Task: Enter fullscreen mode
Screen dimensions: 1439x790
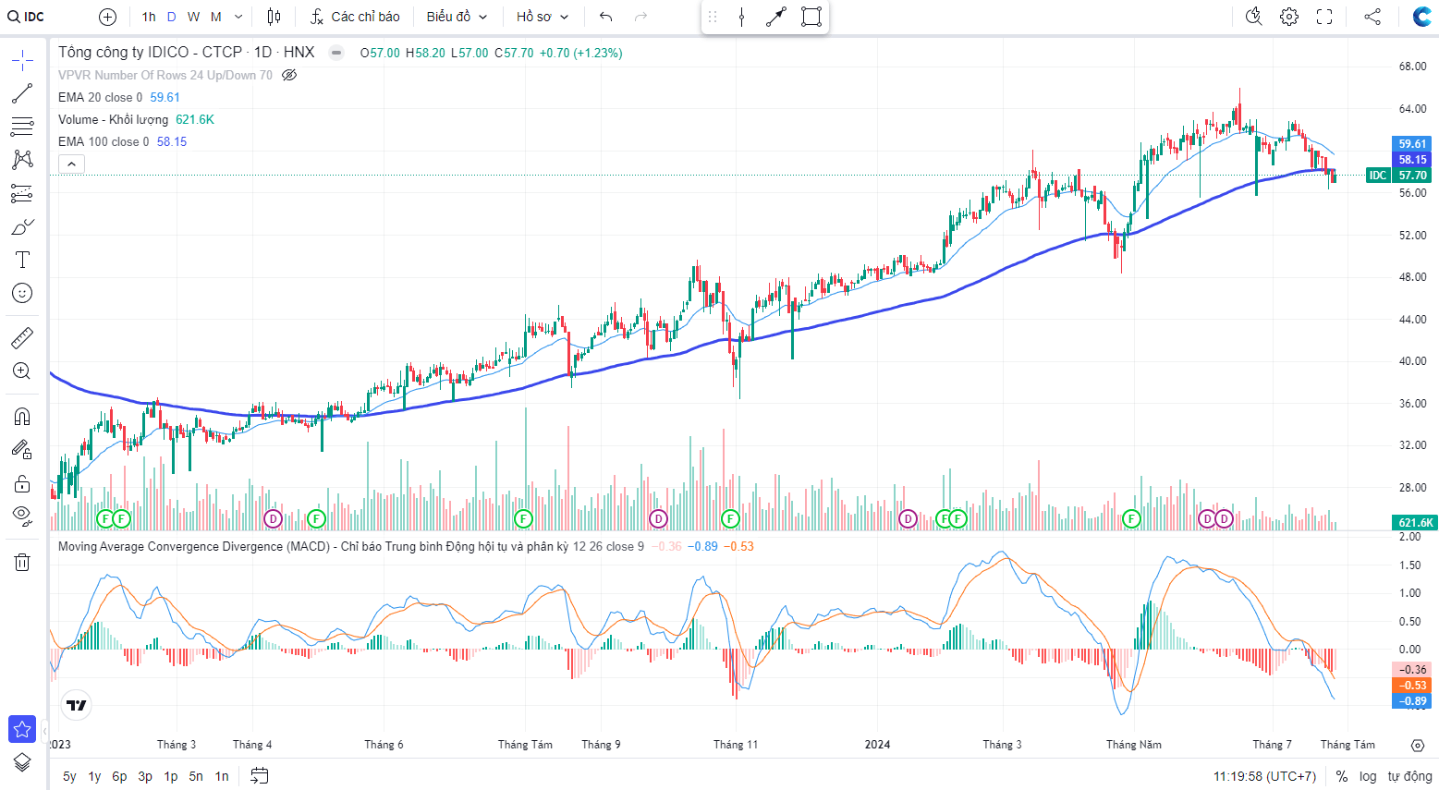Action: (1324, 17)
